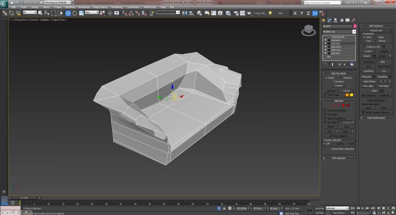Image resolution: width=396 pixels, height=215 pixels.
Task: Toggle the Angle Snap icon
Action: click(x=131, y=13)
